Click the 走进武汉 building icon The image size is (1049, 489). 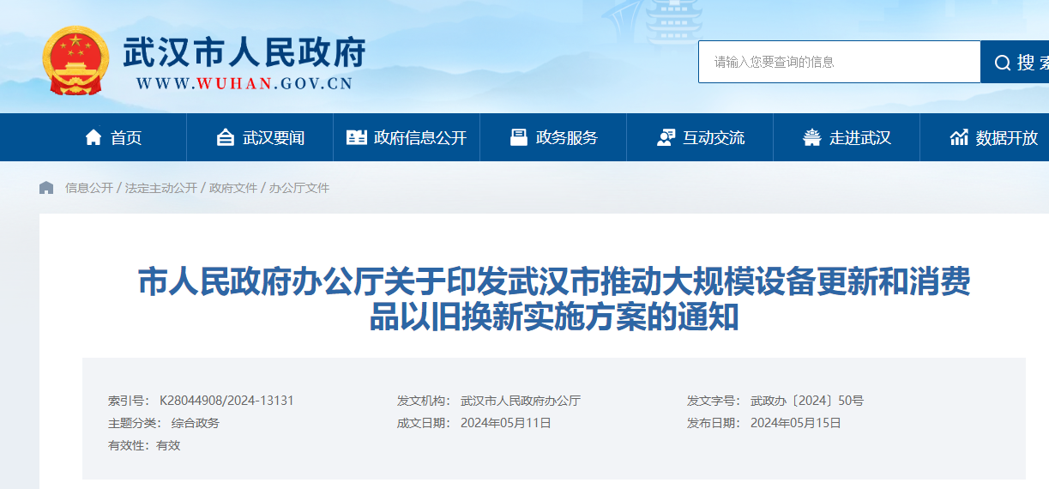(x=811, y=137)
